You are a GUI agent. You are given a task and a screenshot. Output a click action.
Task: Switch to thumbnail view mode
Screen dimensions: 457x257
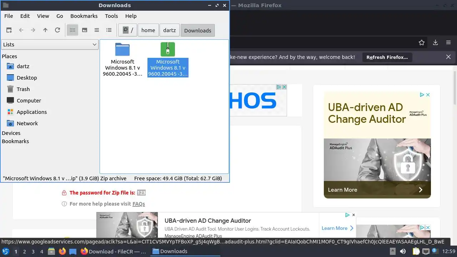coord(85,30)
